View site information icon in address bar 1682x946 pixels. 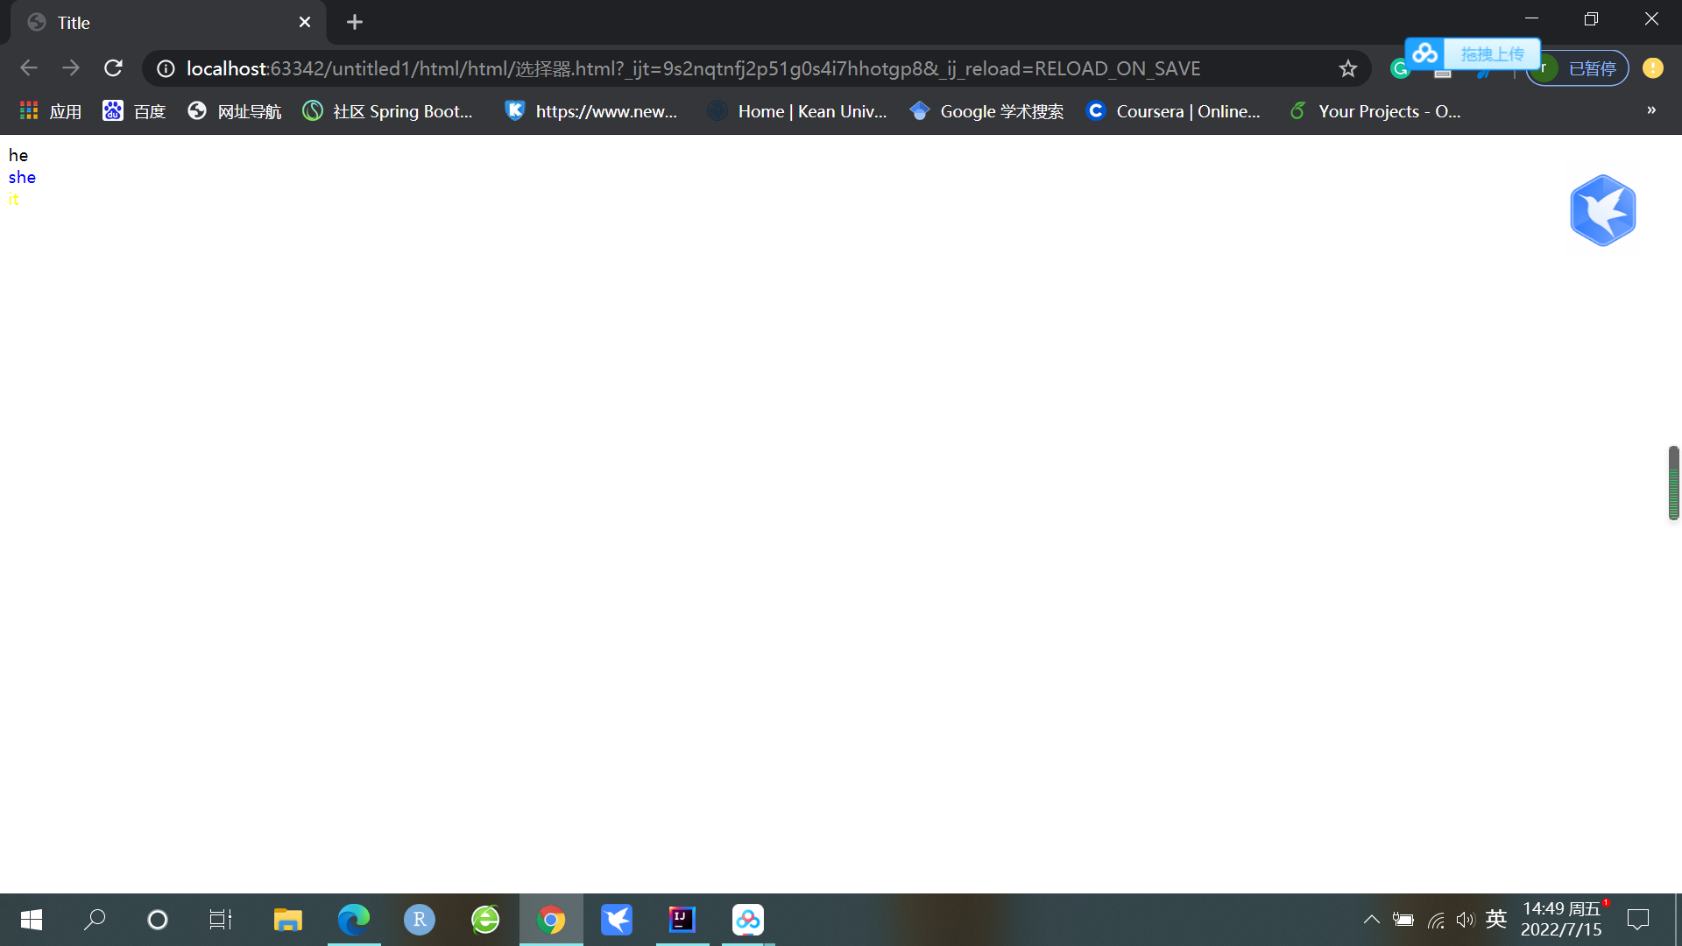click(166, 68)
